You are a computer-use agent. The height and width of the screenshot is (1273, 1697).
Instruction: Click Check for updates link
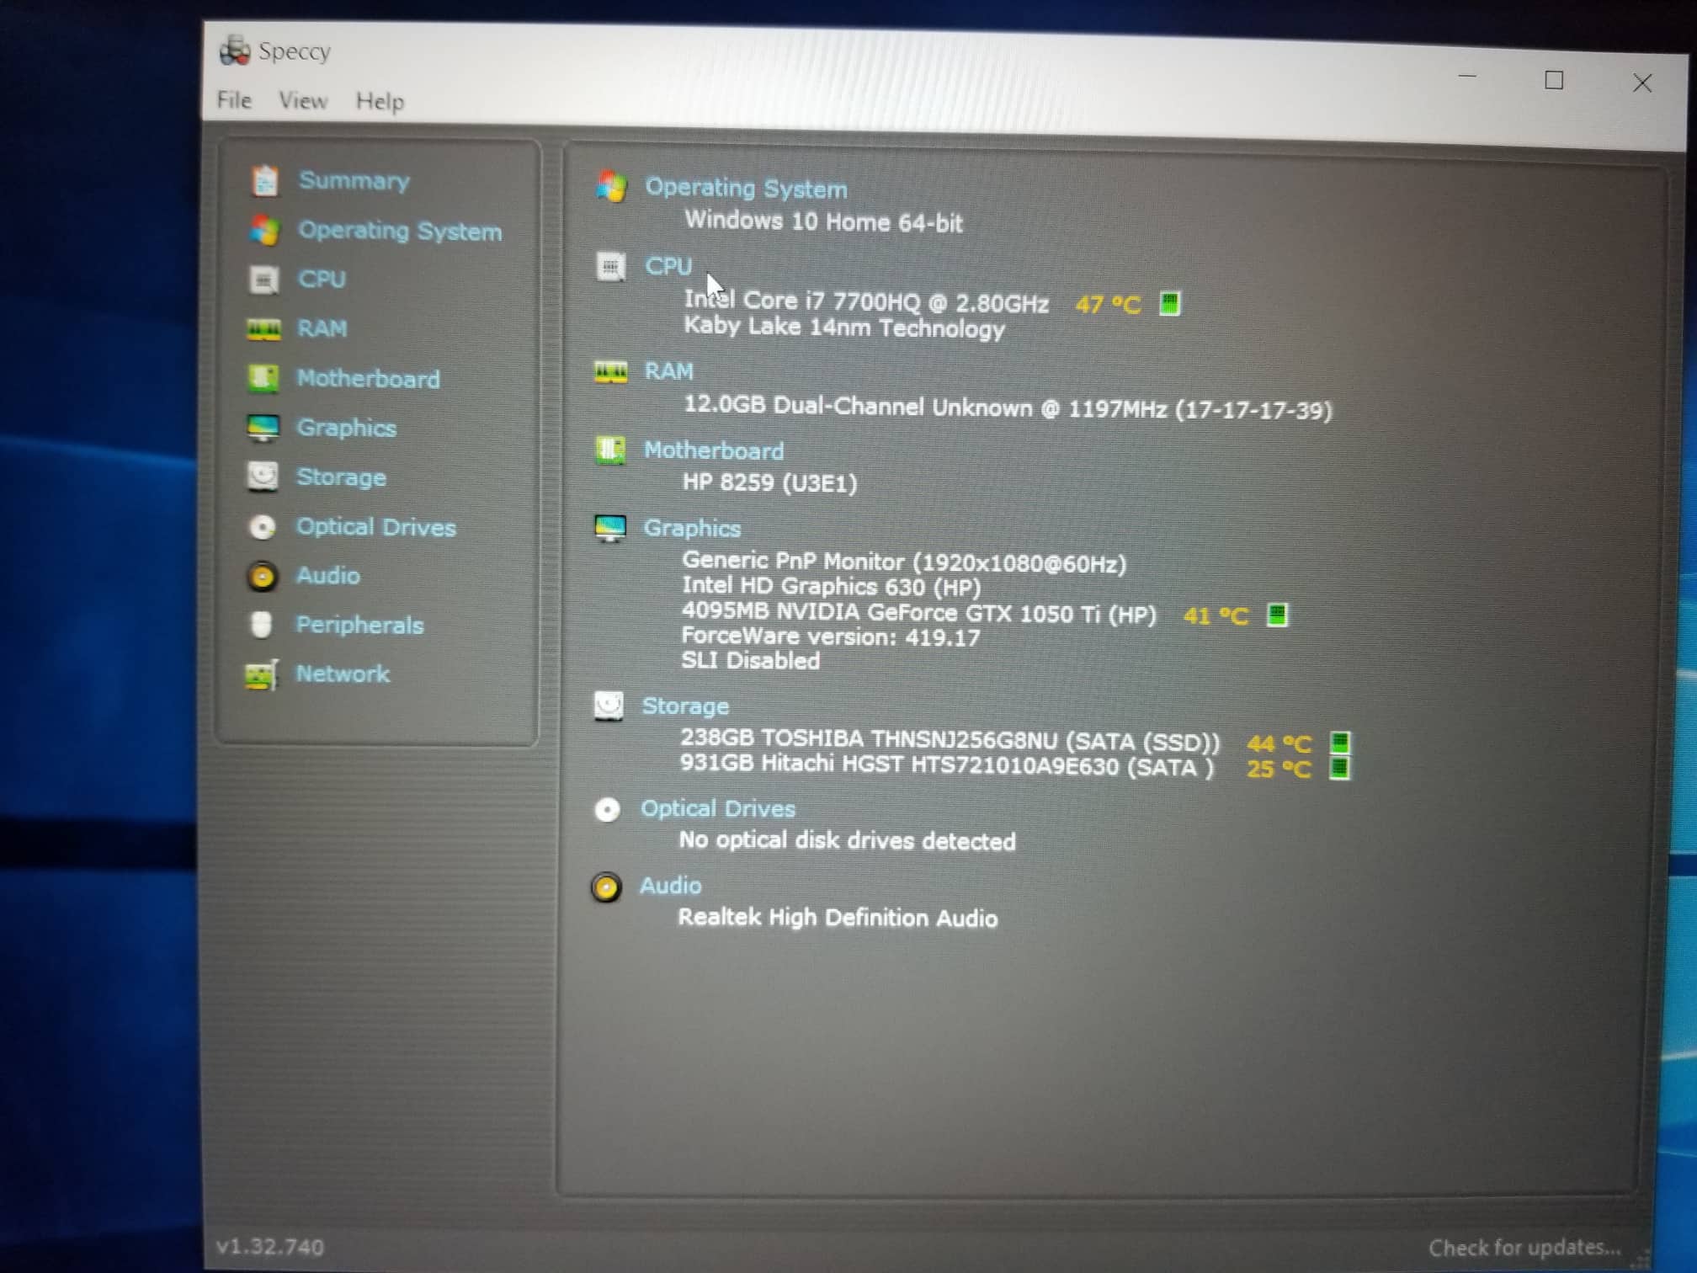[x=1524, y=1247]
